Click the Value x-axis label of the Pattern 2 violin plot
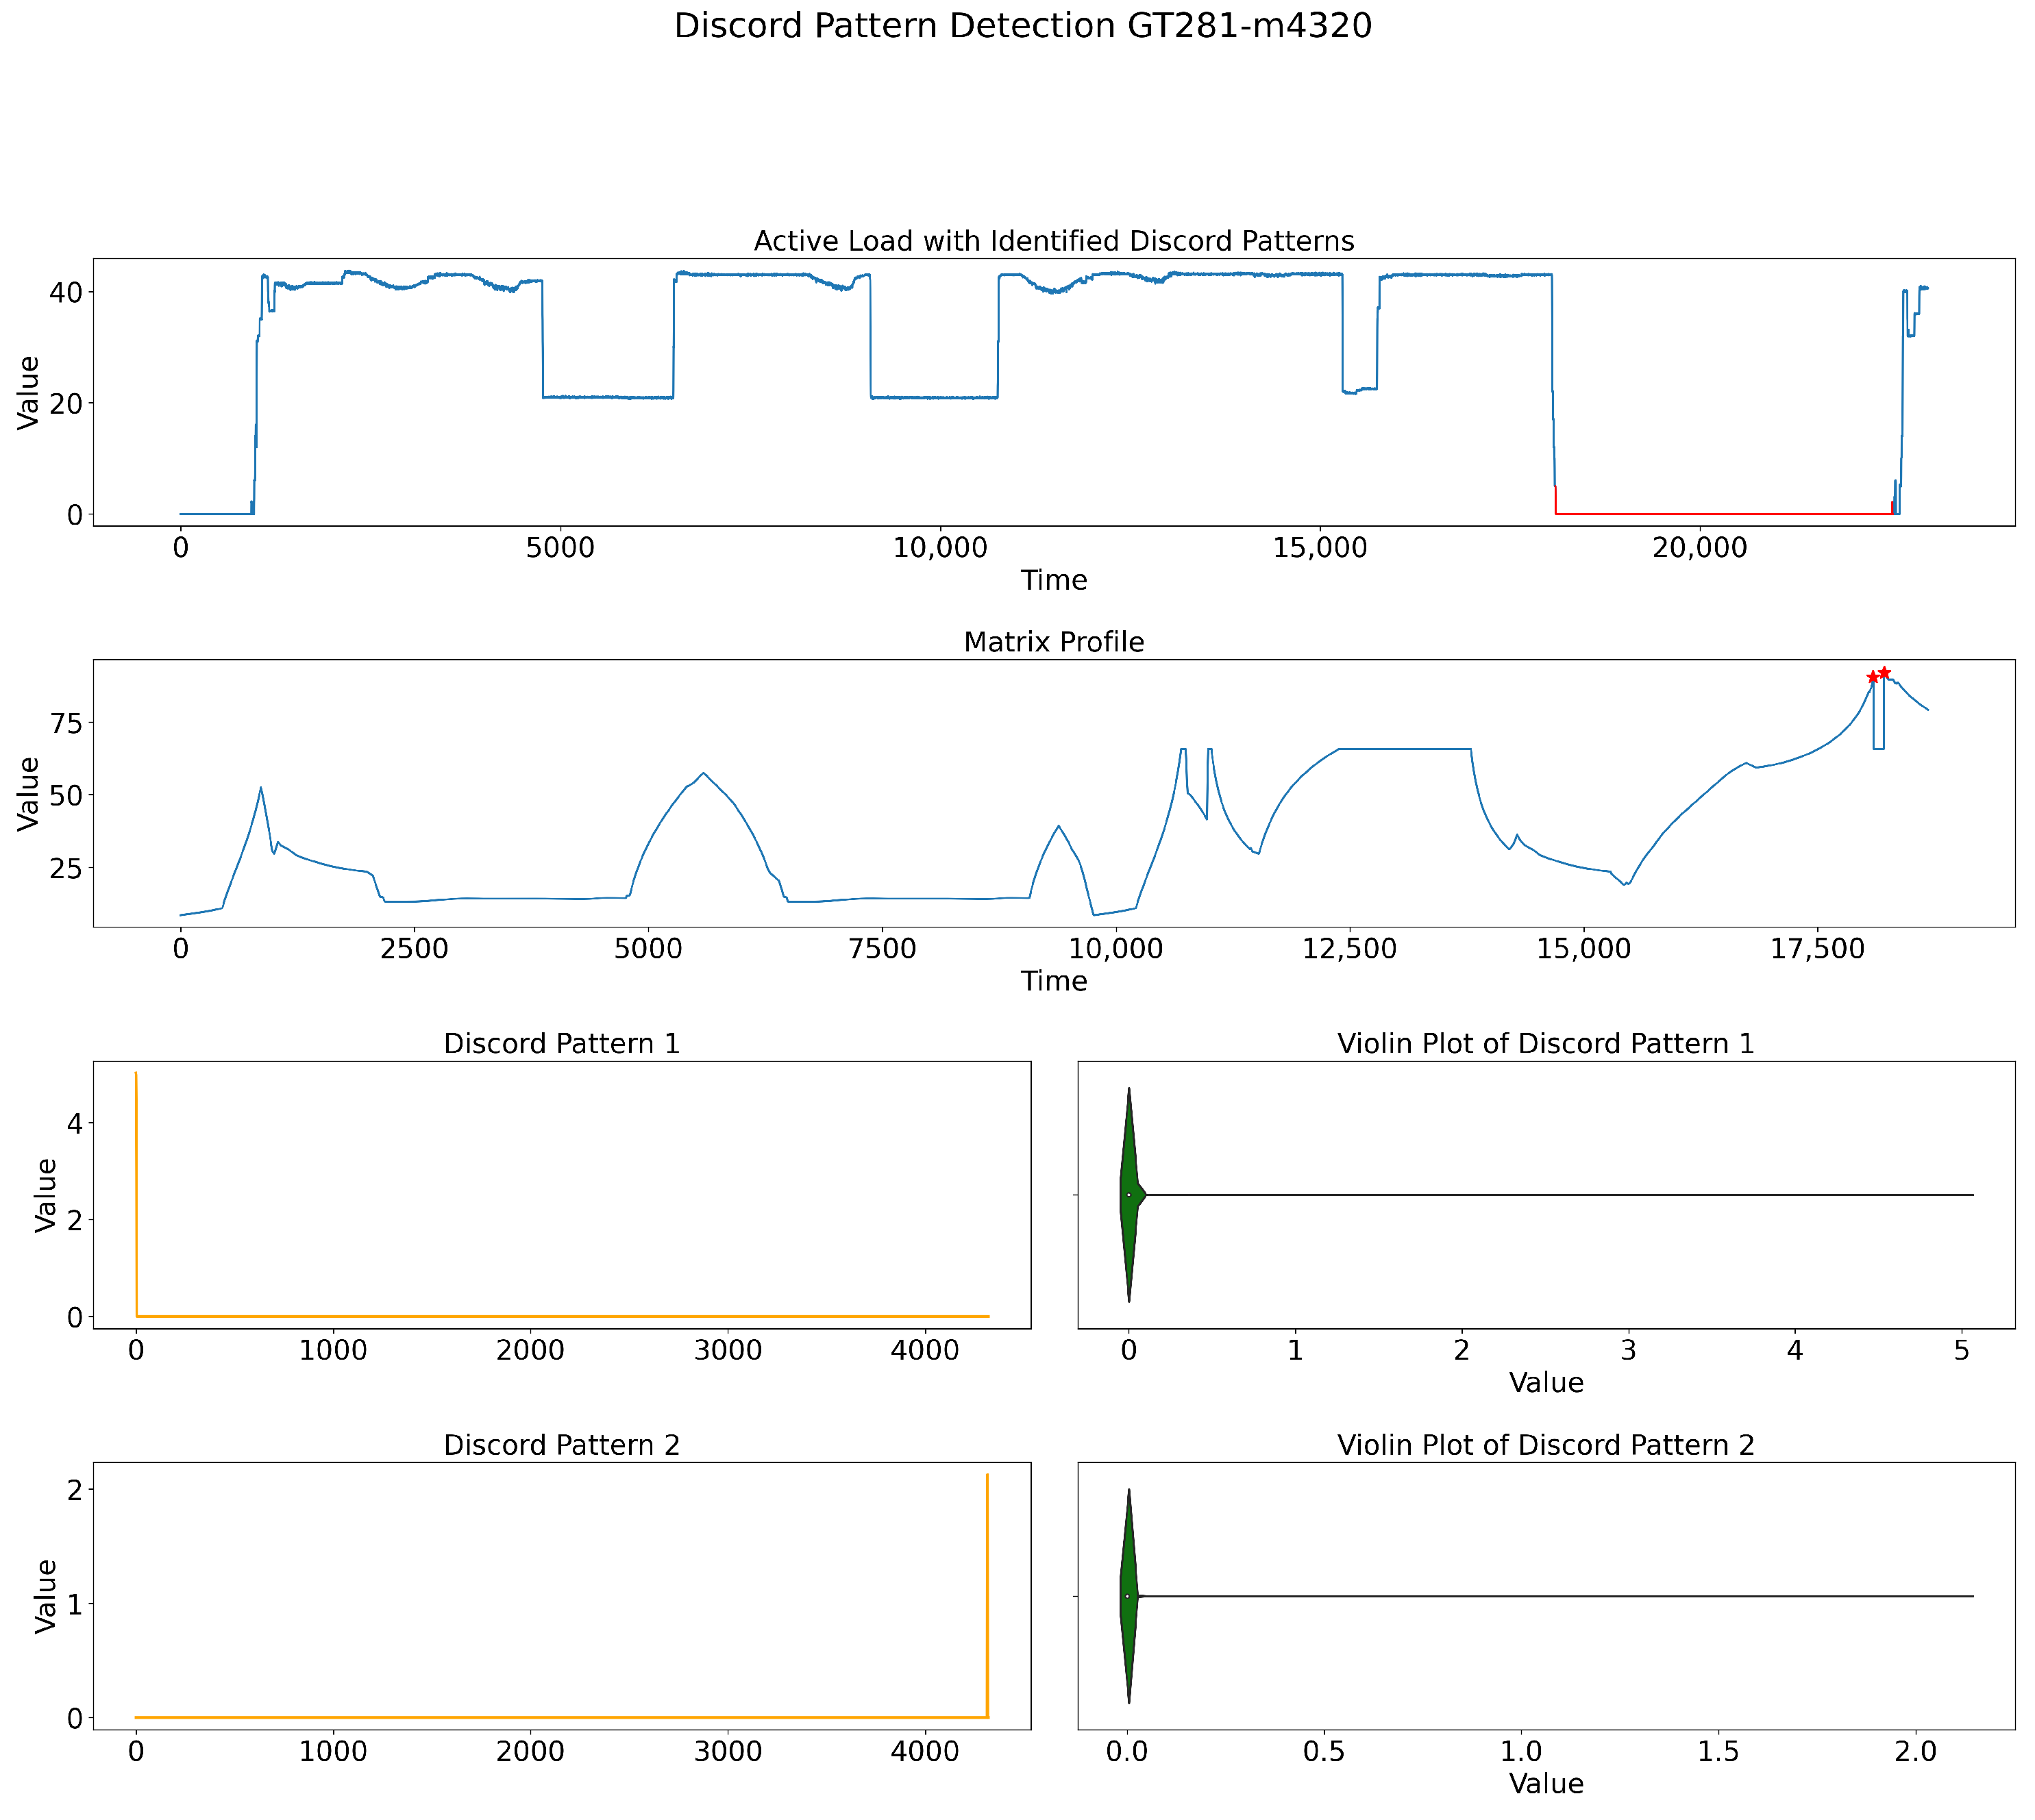 pyautogui.click(x=1545, y=1784)
